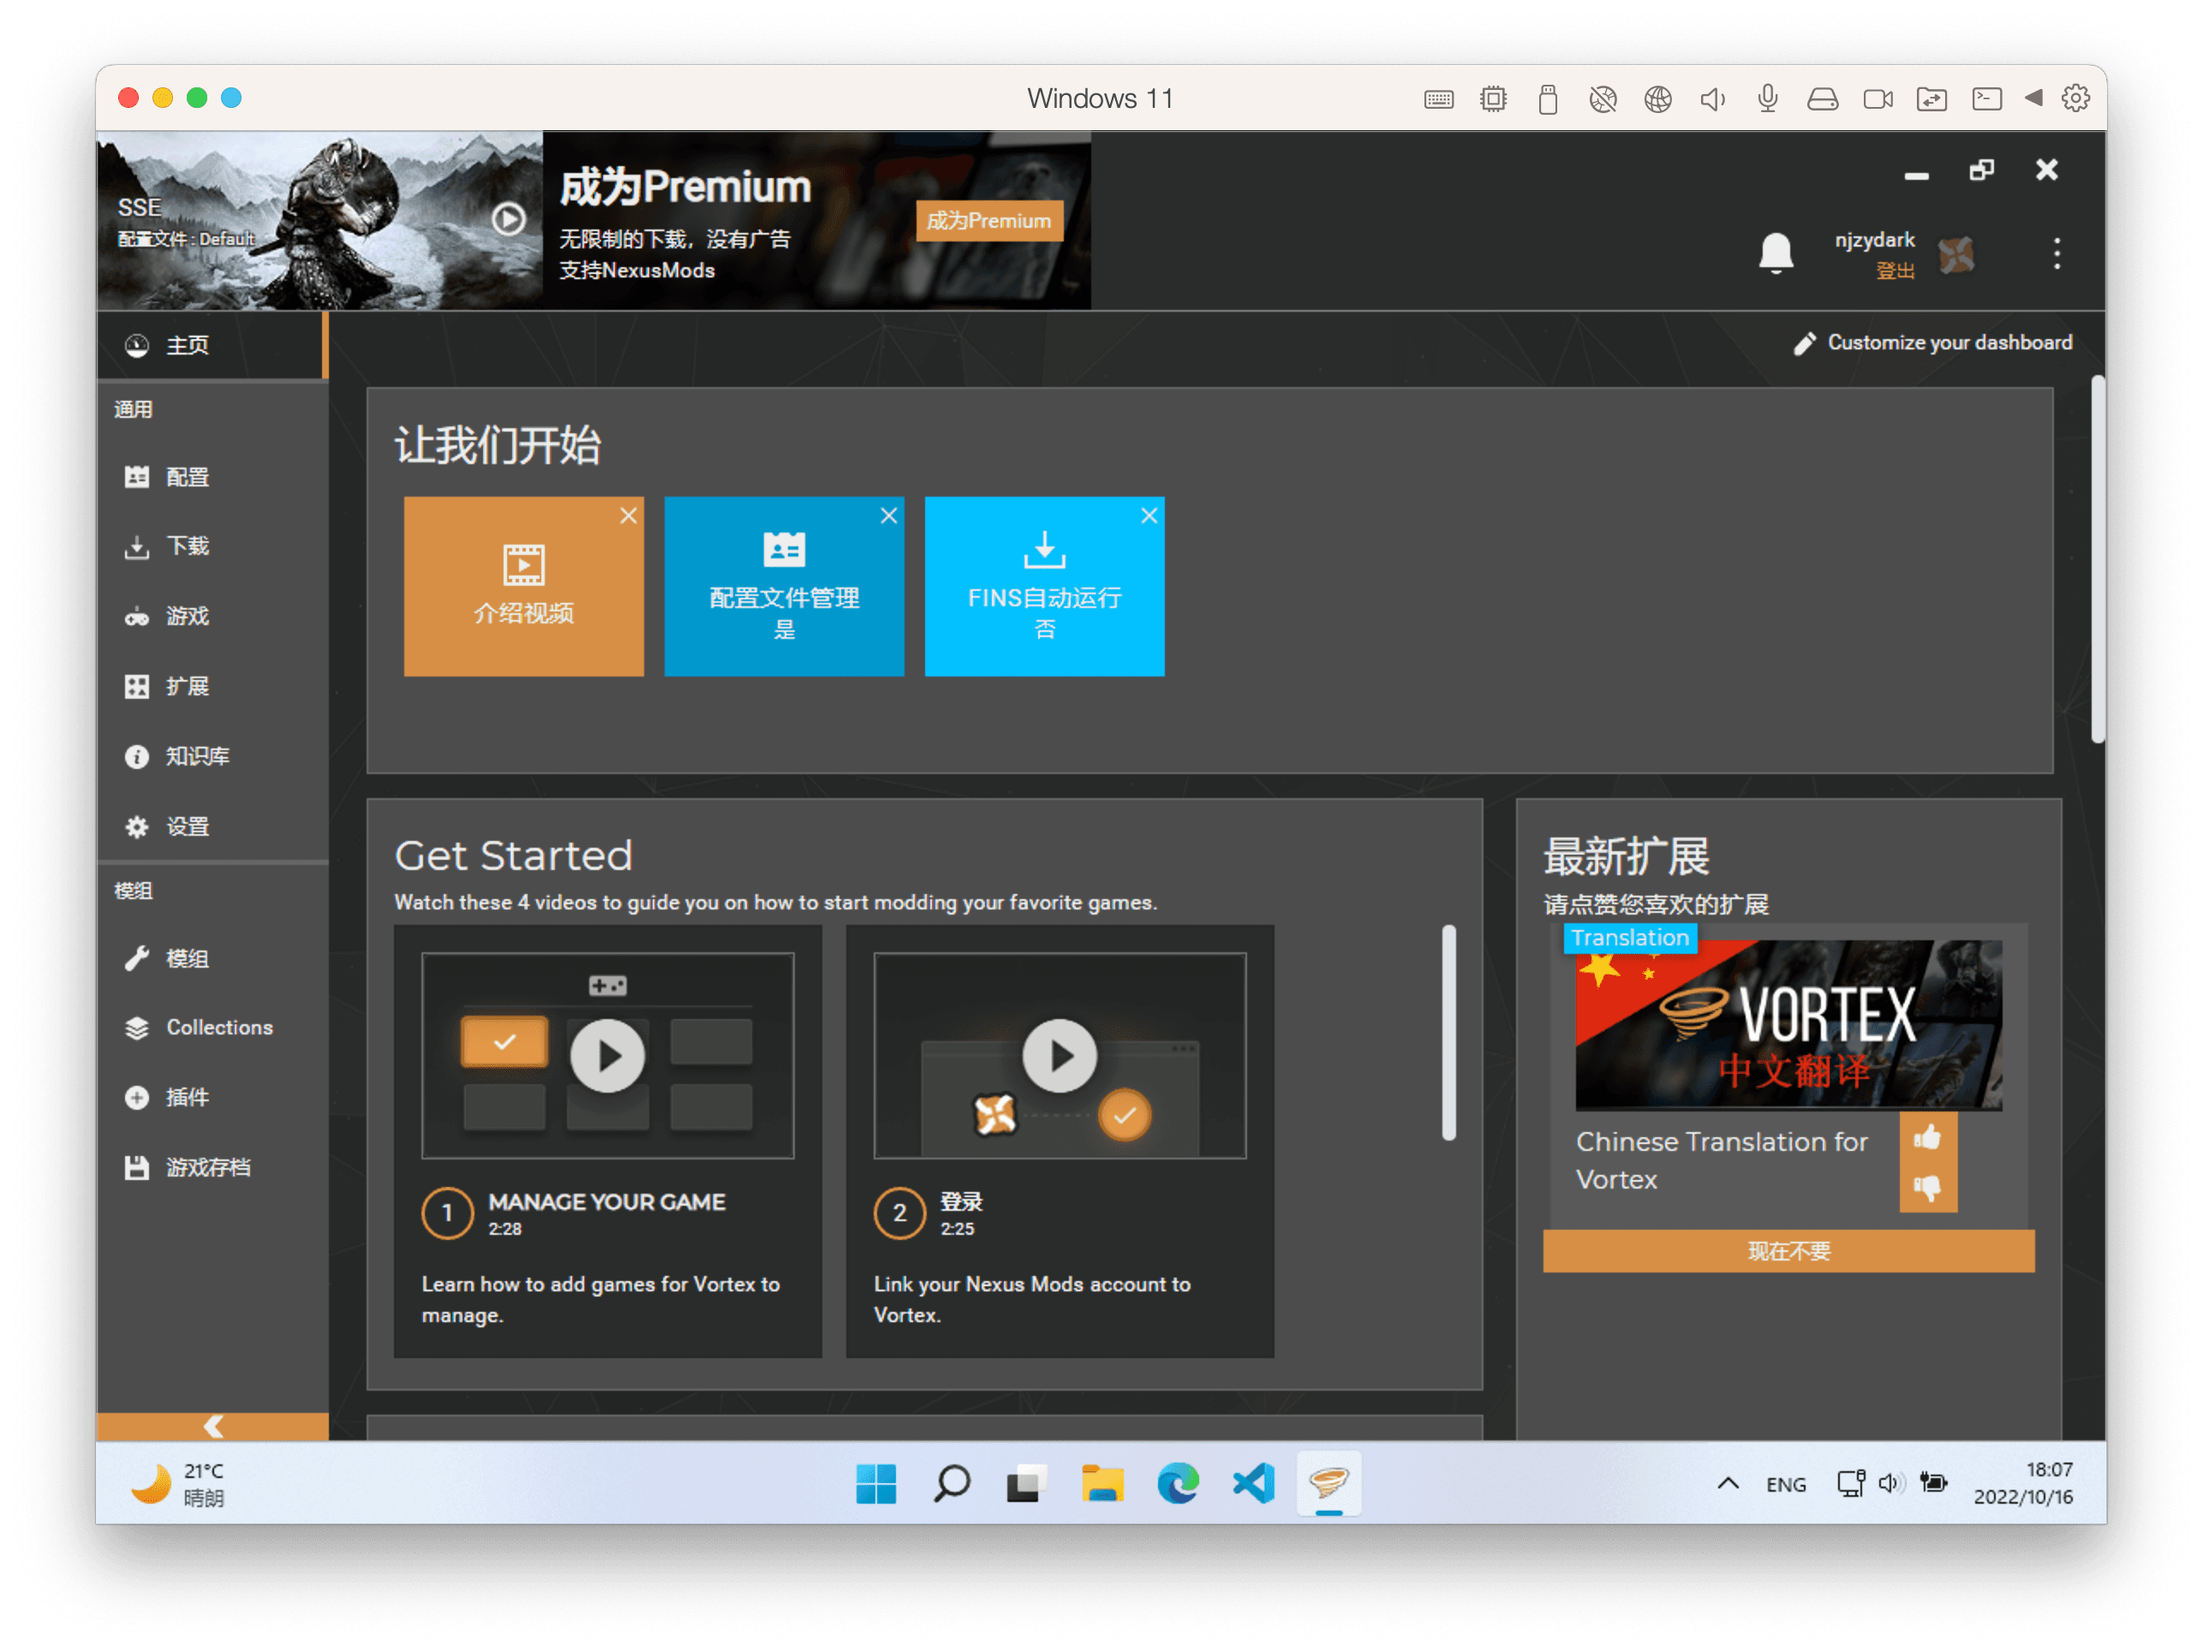Image resolution: width=2203 pixels, height=1651 pixels.
Task: Open the 游戏存档 save games page
Action: click(x=212, y=1167)
